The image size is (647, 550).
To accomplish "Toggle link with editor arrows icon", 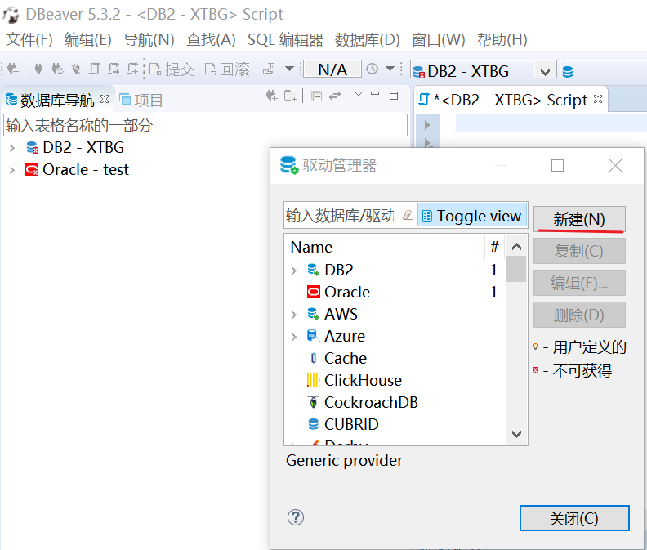I will [335, 96].
